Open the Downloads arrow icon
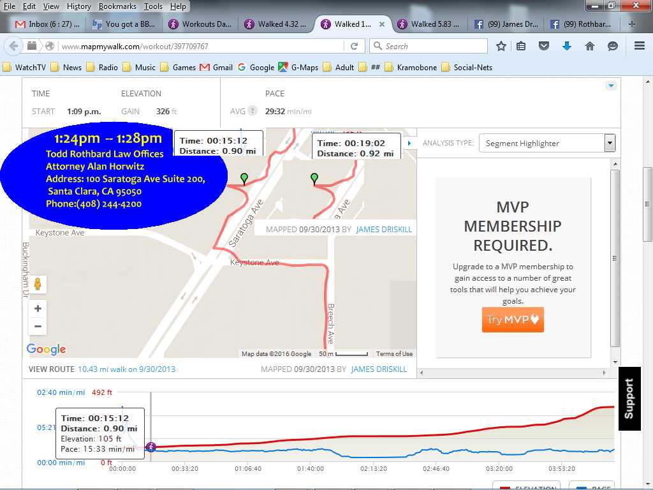 567,46
